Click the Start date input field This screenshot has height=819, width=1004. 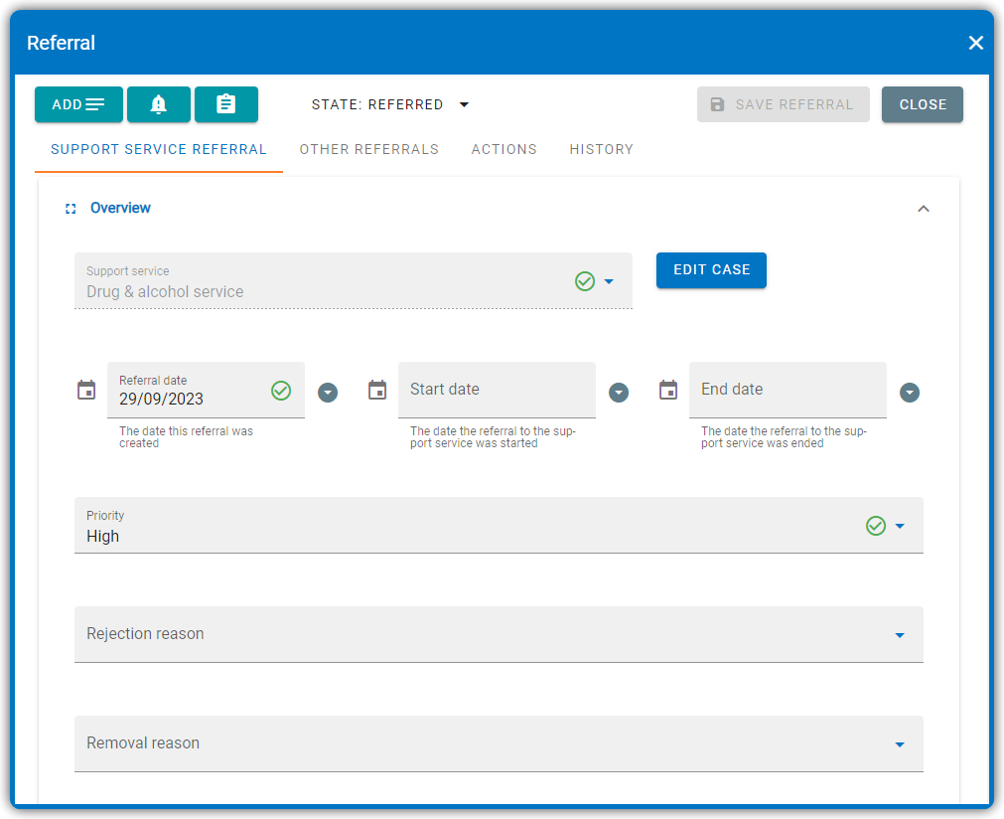[497, 391]
